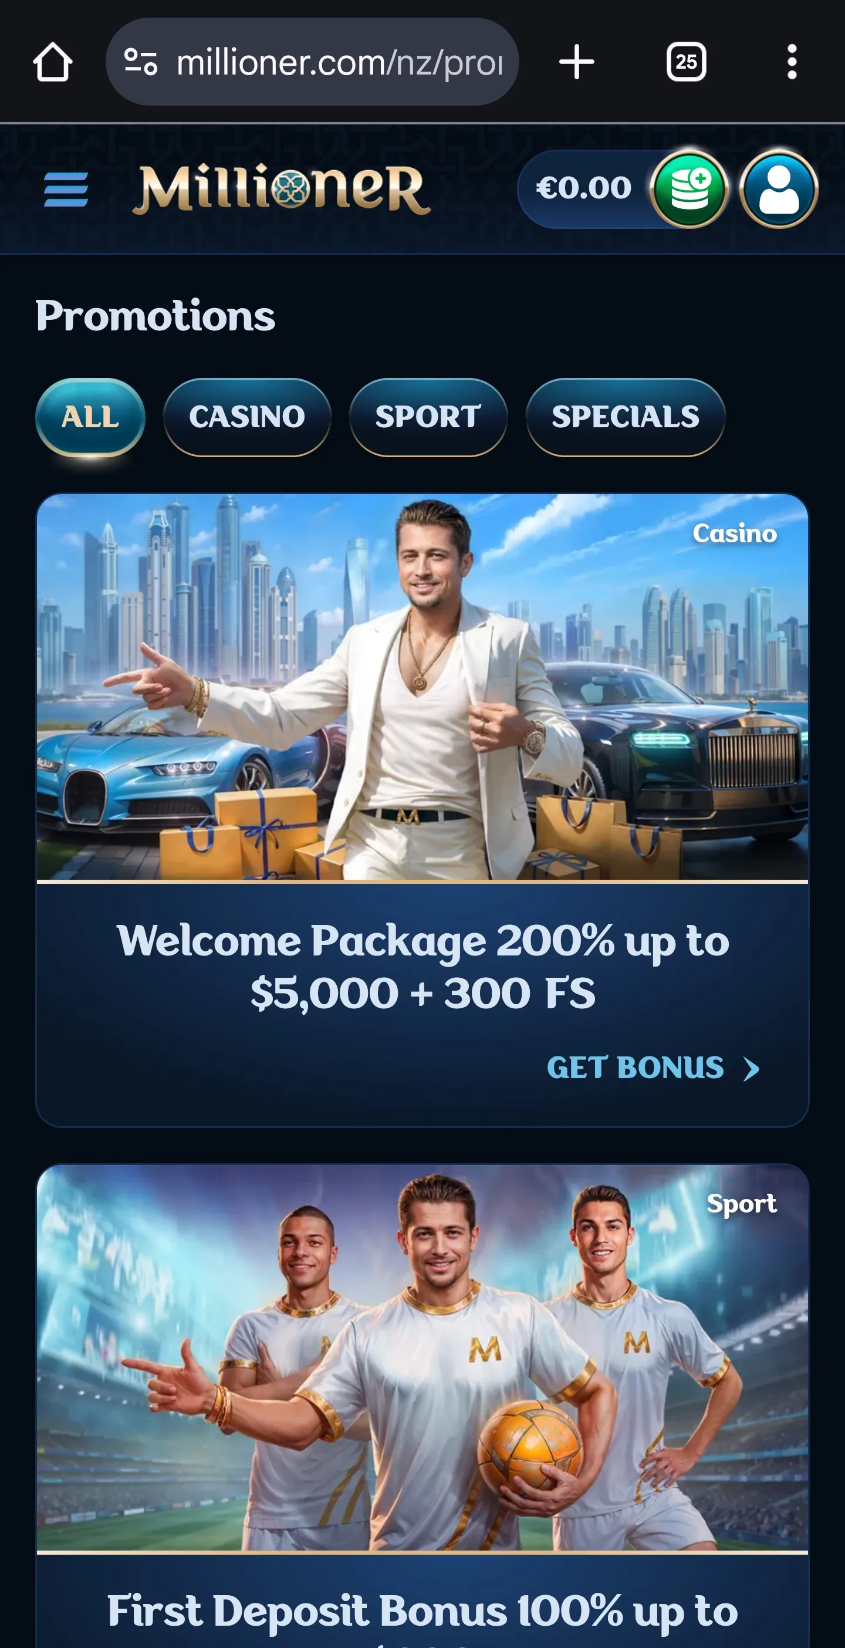This screenshot has width=845, height=1648.
Task: Open the user profile icon
Action: point(779,190)
